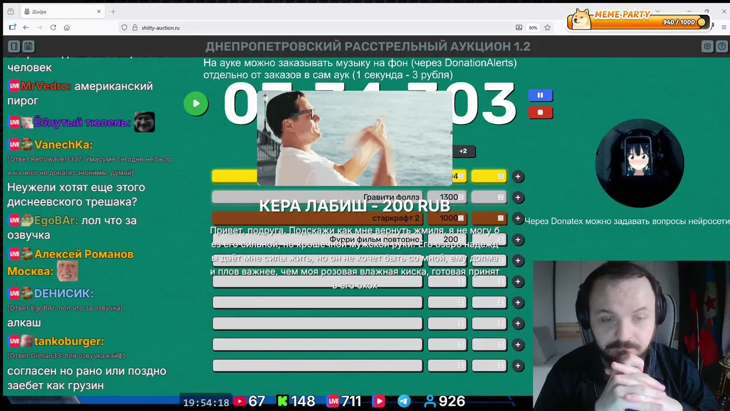Click the streamer webcam feed

[x=631, y=336]
